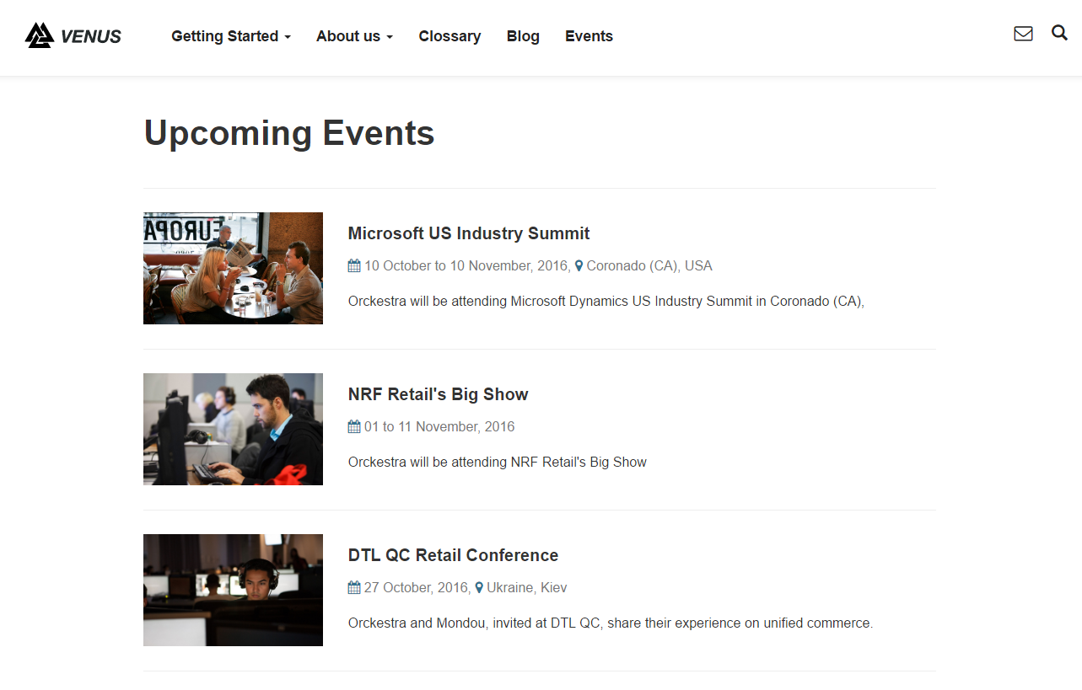
Task: Open the DTL QC Retail Conference title link
Action: pos(453,555)
